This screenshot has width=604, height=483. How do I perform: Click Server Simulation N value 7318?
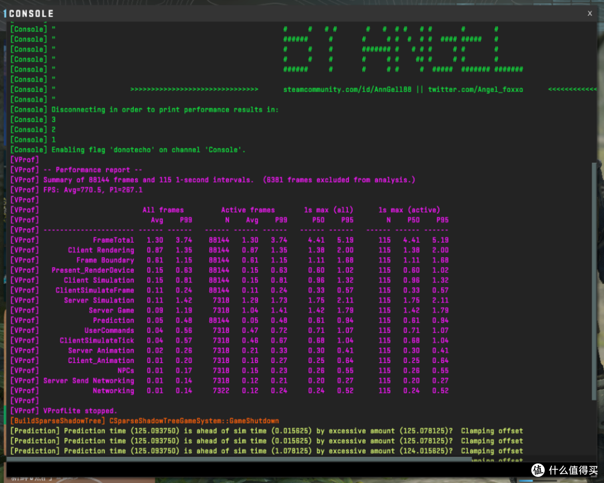(221, 300)
